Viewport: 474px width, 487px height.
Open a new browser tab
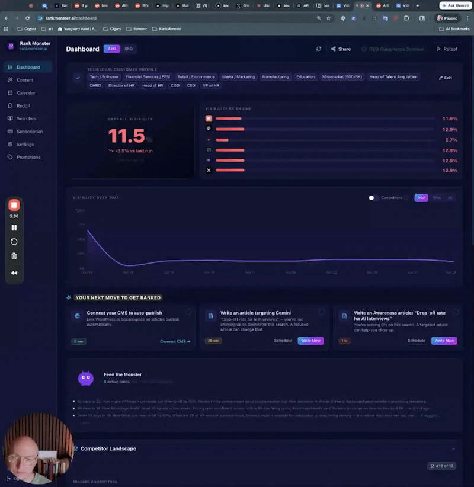tap(418, 5)
